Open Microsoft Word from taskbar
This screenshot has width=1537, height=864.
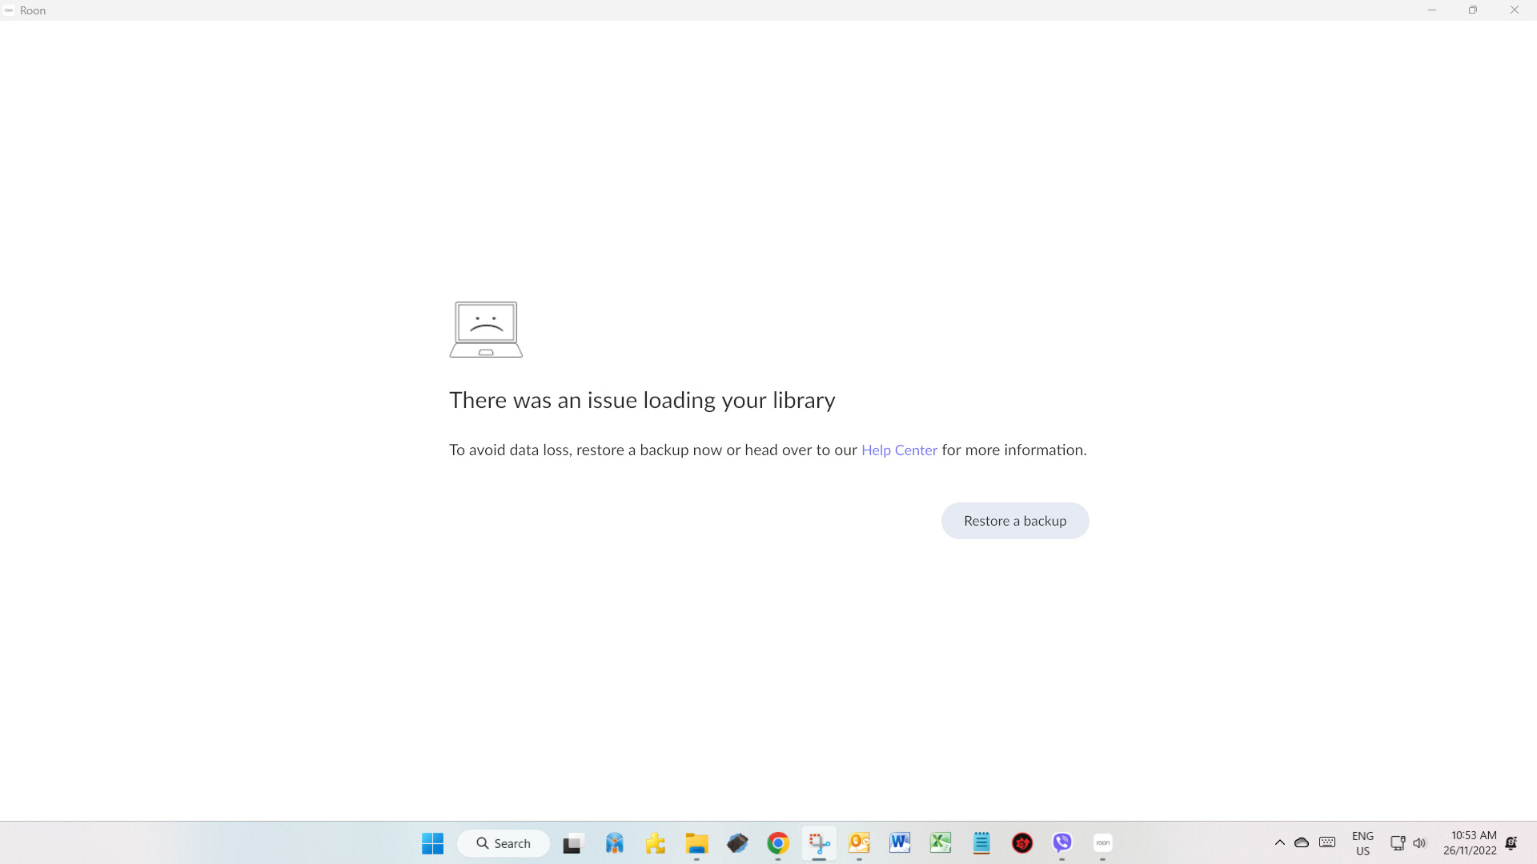tap(900, 843)
